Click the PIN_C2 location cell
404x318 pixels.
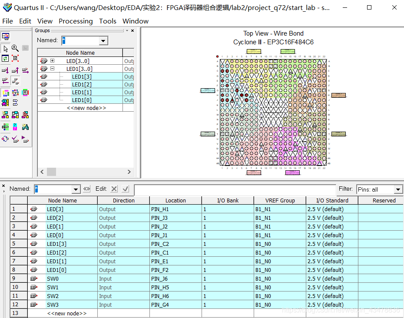point(176,244)
